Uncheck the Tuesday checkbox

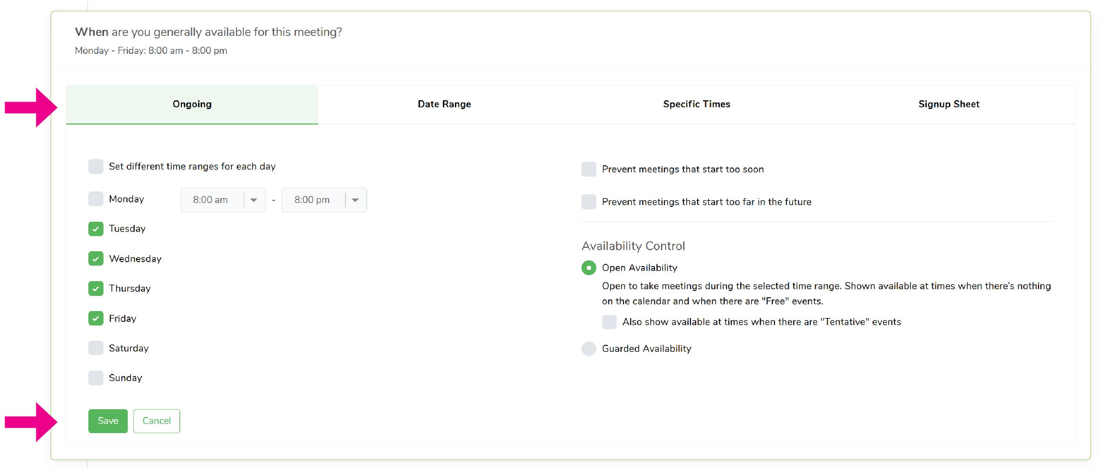coord(96,229)
